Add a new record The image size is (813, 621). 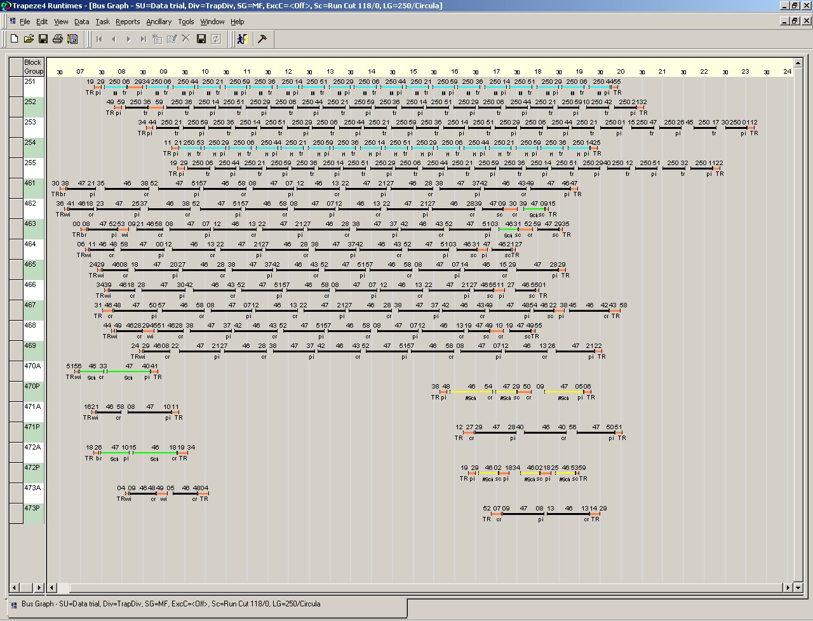pyautogui.click(x=156, y=39)
